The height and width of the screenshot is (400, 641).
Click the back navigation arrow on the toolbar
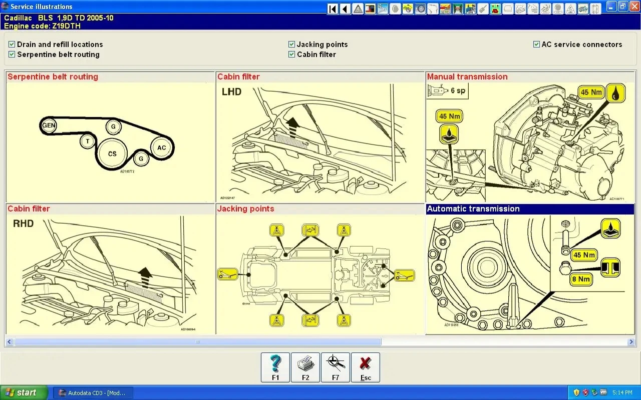(345, 8)
